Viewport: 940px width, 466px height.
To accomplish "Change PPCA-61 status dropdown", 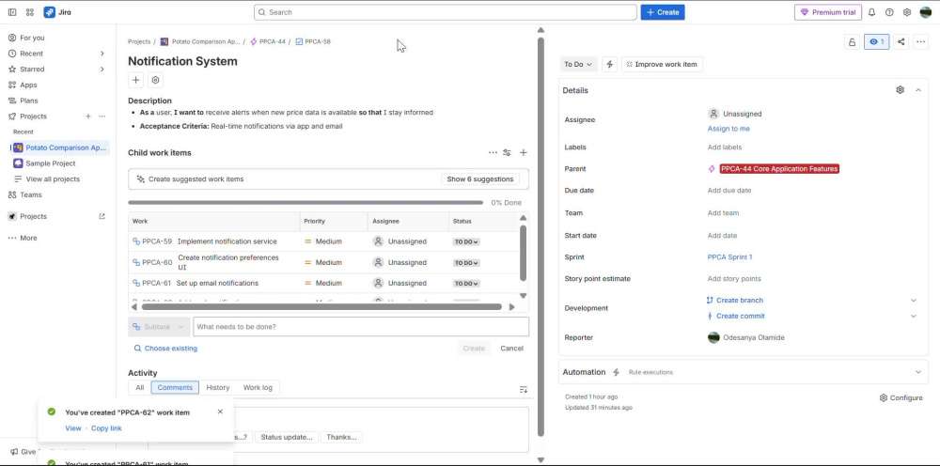I will (466, 284).
